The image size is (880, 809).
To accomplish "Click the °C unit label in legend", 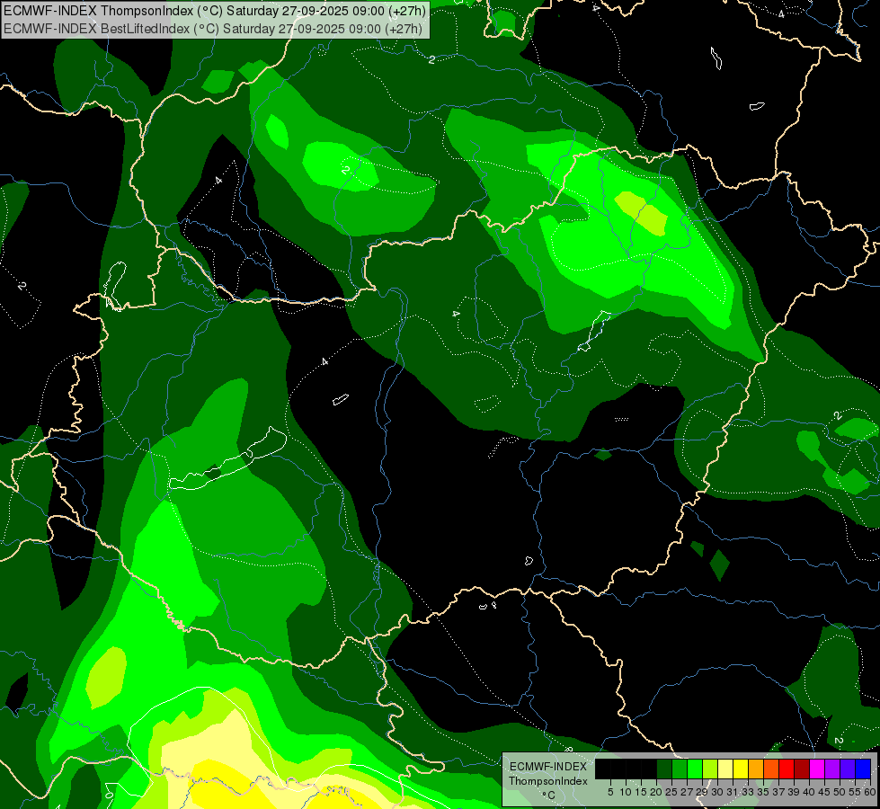I will pos(547,796).
